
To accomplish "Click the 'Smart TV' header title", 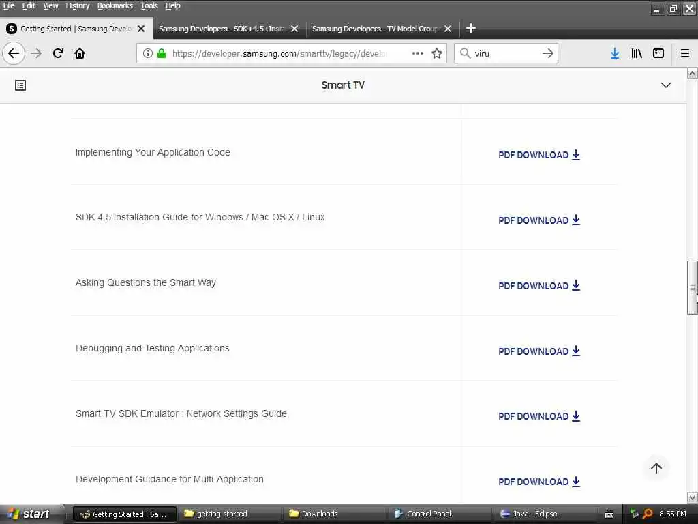I will [x=343, y=85].
